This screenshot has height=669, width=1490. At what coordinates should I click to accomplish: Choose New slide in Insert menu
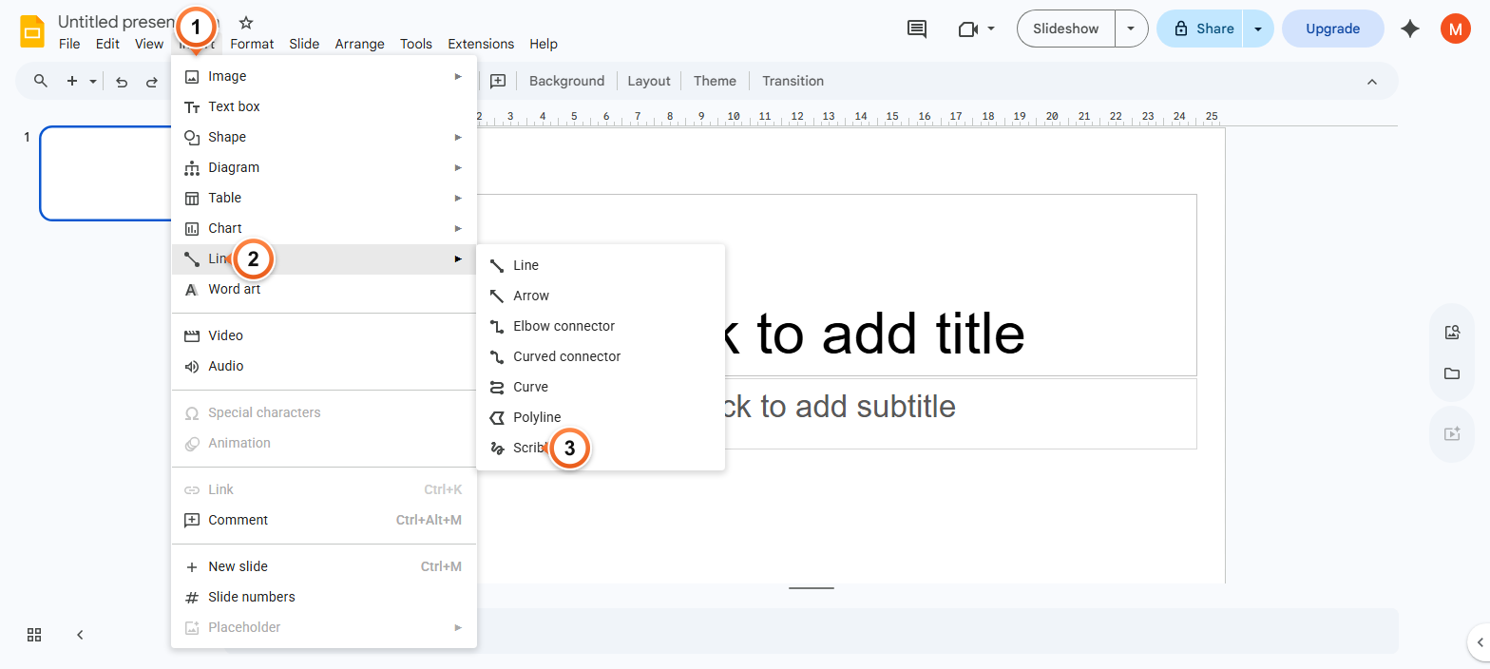click(324, 566)
